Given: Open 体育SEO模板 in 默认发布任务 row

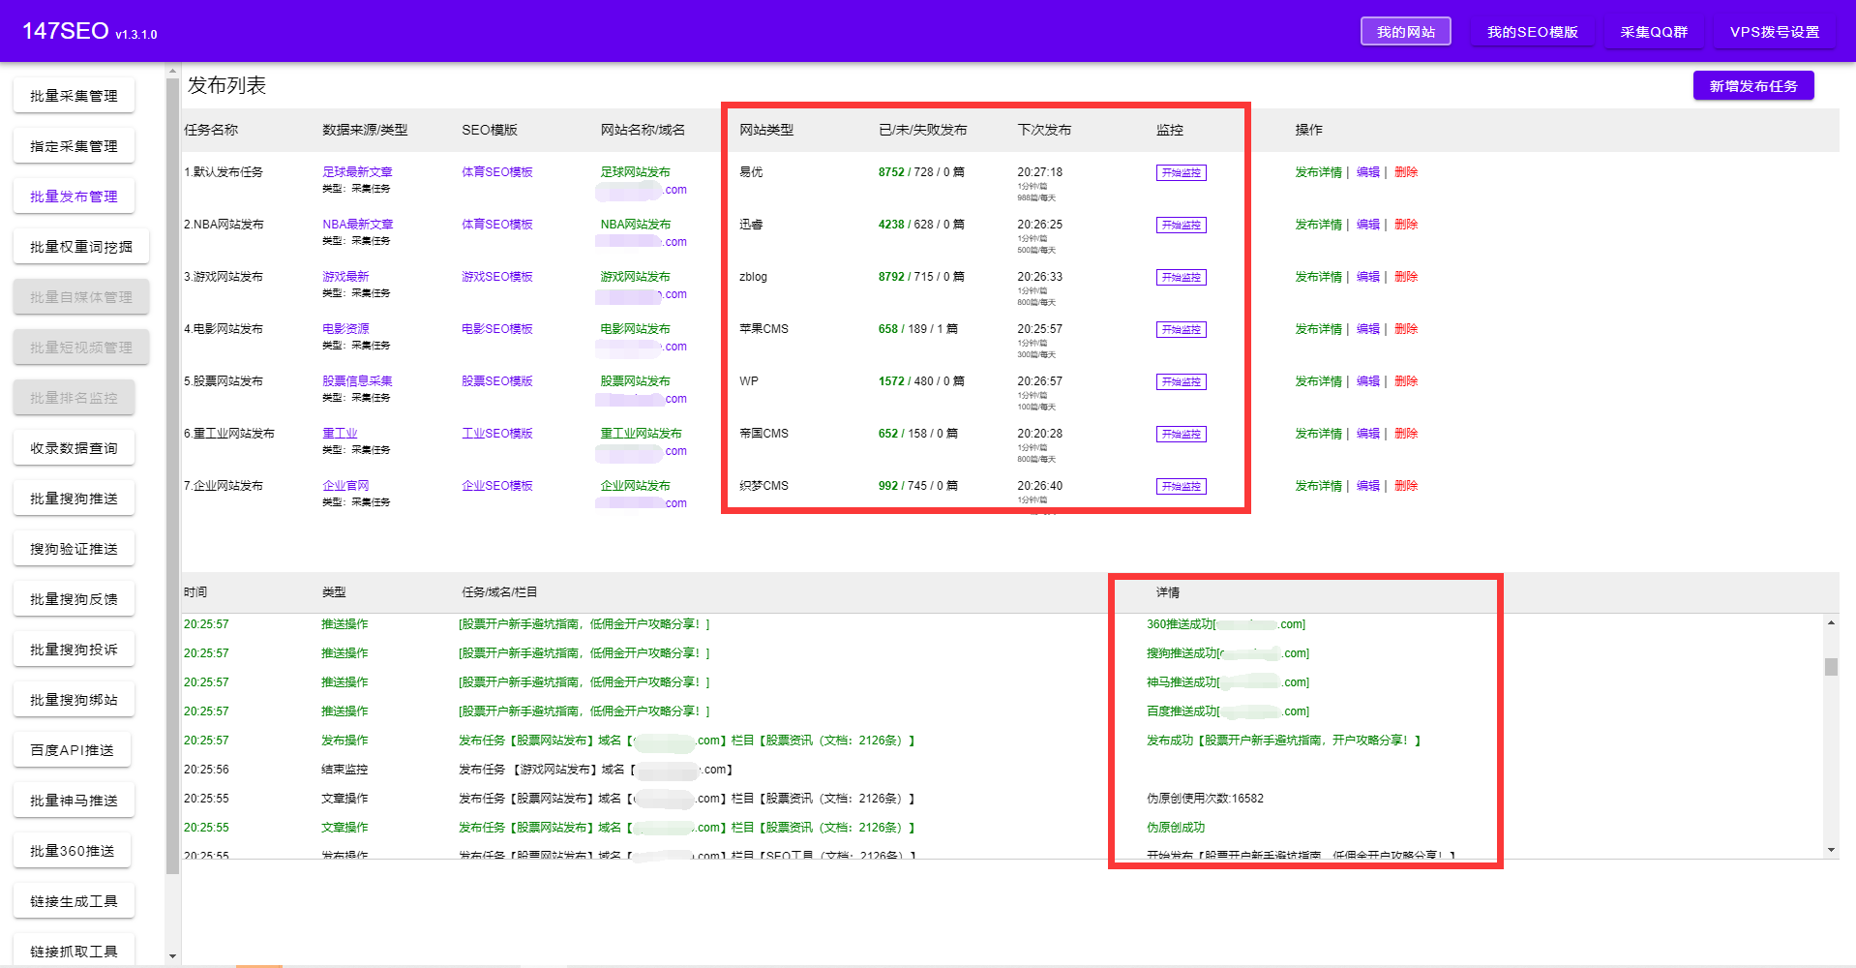Looking at the screenshot, I should click(497, 172).
